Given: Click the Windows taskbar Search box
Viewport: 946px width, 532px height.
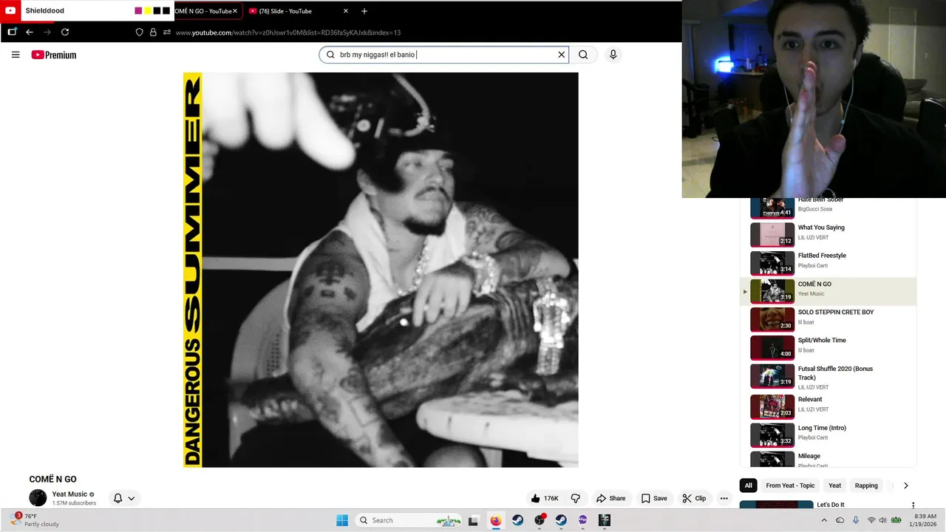Looking at the screenshot, I should [x=408, y=520].
